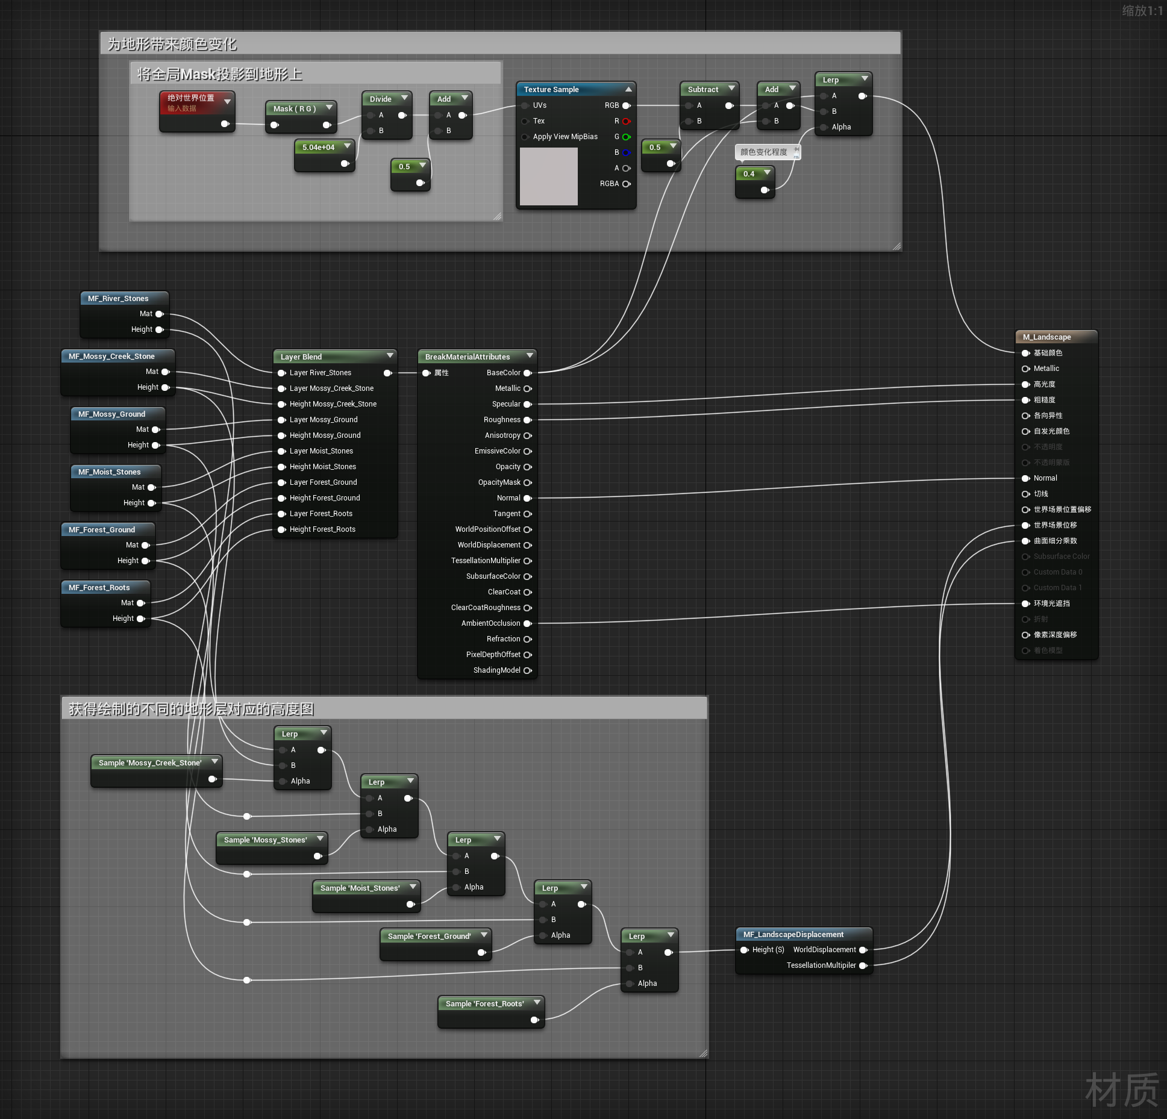Image resolution: width=1167 pixels, height=1119 pixels.
Task: Click the Normal input pin on M_Landscape
Action: (1025, 478)
